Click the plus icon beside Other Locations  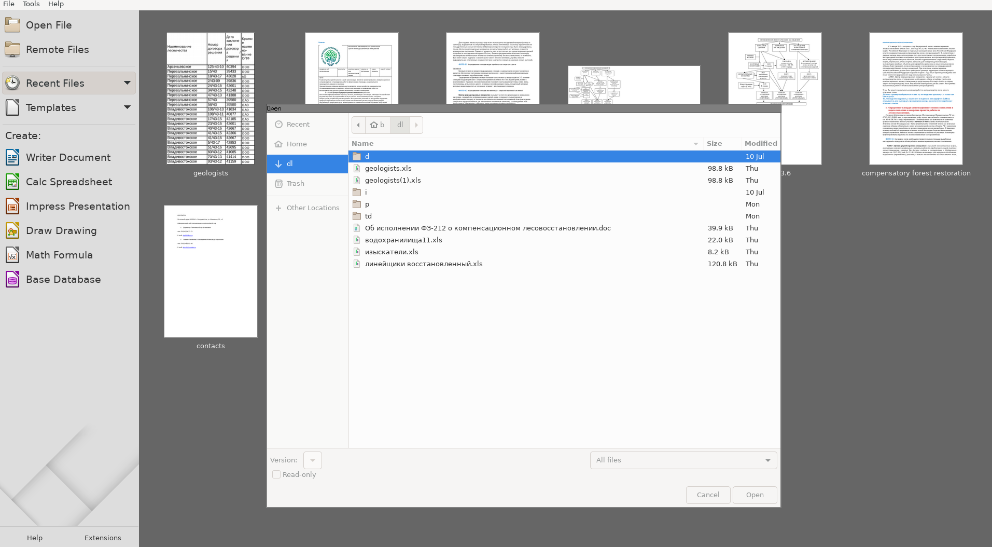click(278, 208)
